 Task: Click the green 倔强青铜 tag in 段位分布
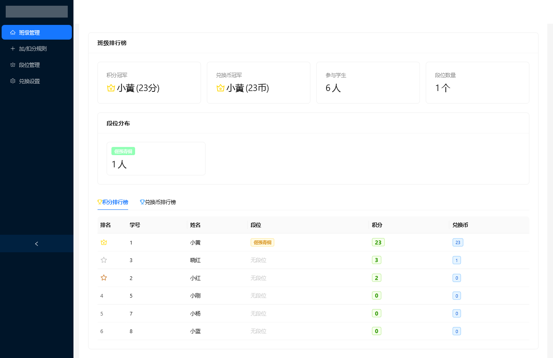click(123, 151)
